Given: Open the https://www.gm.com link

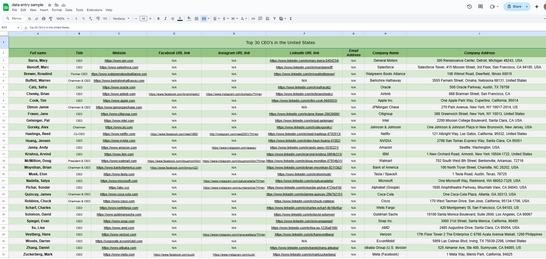Looking at the screenshot, I should [x=119, y=61].
